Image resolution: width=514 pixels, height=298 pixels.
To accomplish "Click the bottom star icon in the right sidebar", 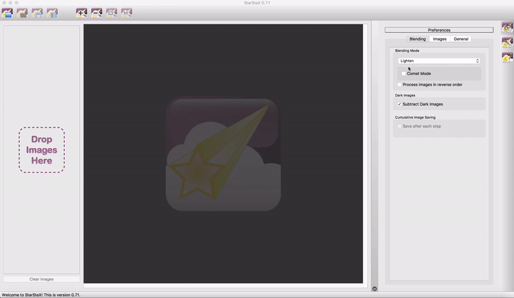I will coord(507,58).
